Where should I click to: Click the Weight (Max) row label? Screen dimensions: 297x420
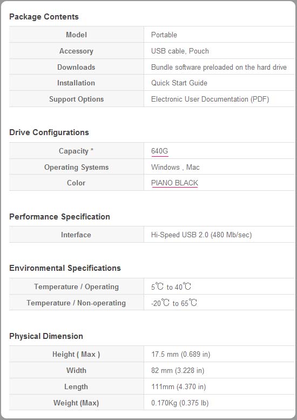[76, 403]
